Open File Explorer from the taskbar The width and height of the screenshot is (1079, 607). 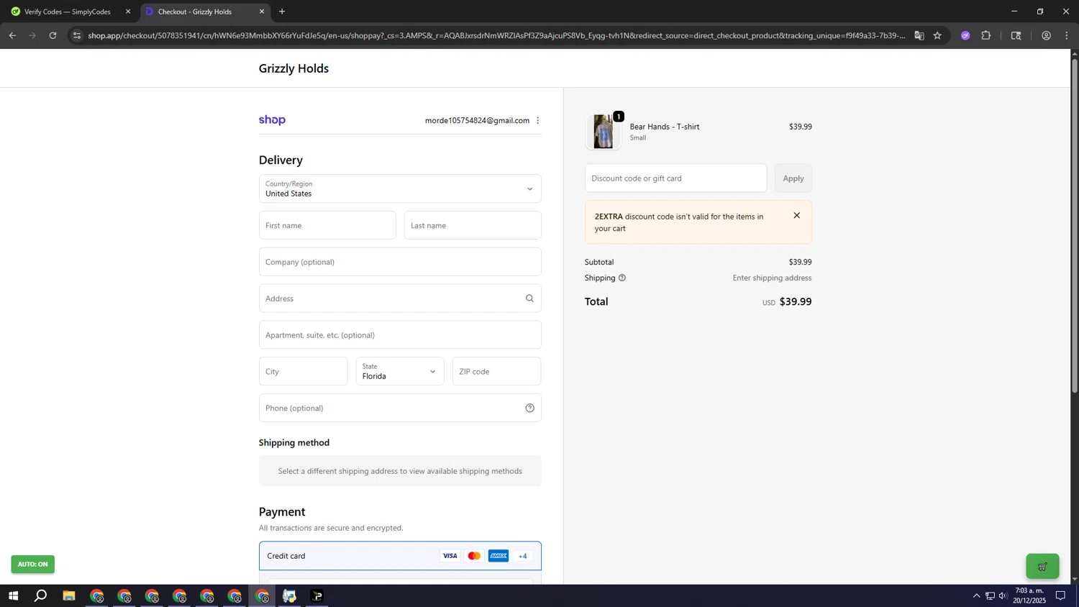tap(69, 595)
